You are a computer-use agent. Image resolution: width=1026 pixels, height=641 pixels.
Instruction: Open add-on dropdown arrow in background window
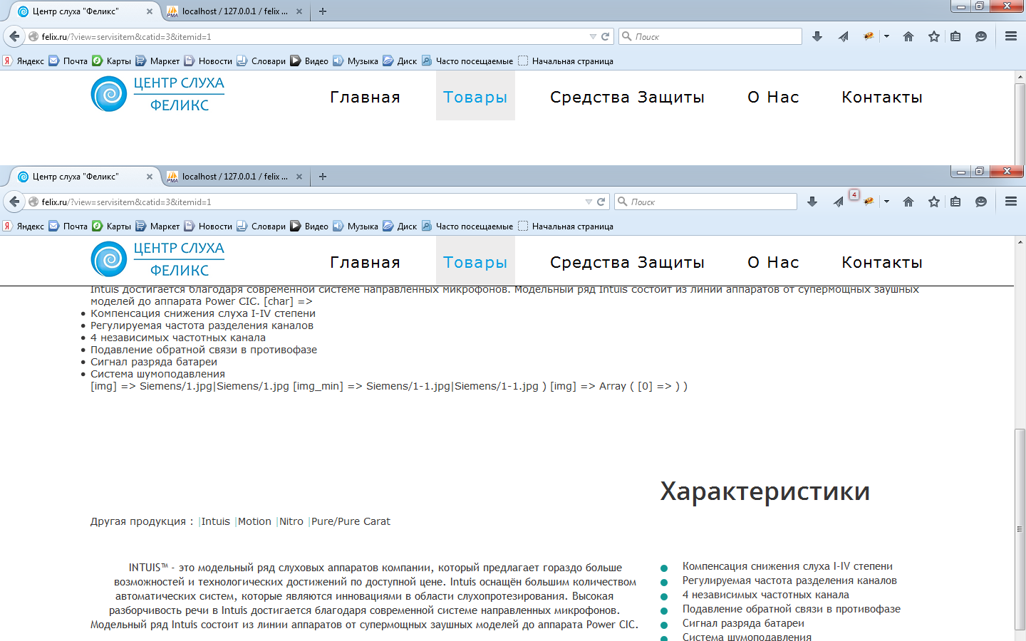pyautogui.click(x=886, y=36)
